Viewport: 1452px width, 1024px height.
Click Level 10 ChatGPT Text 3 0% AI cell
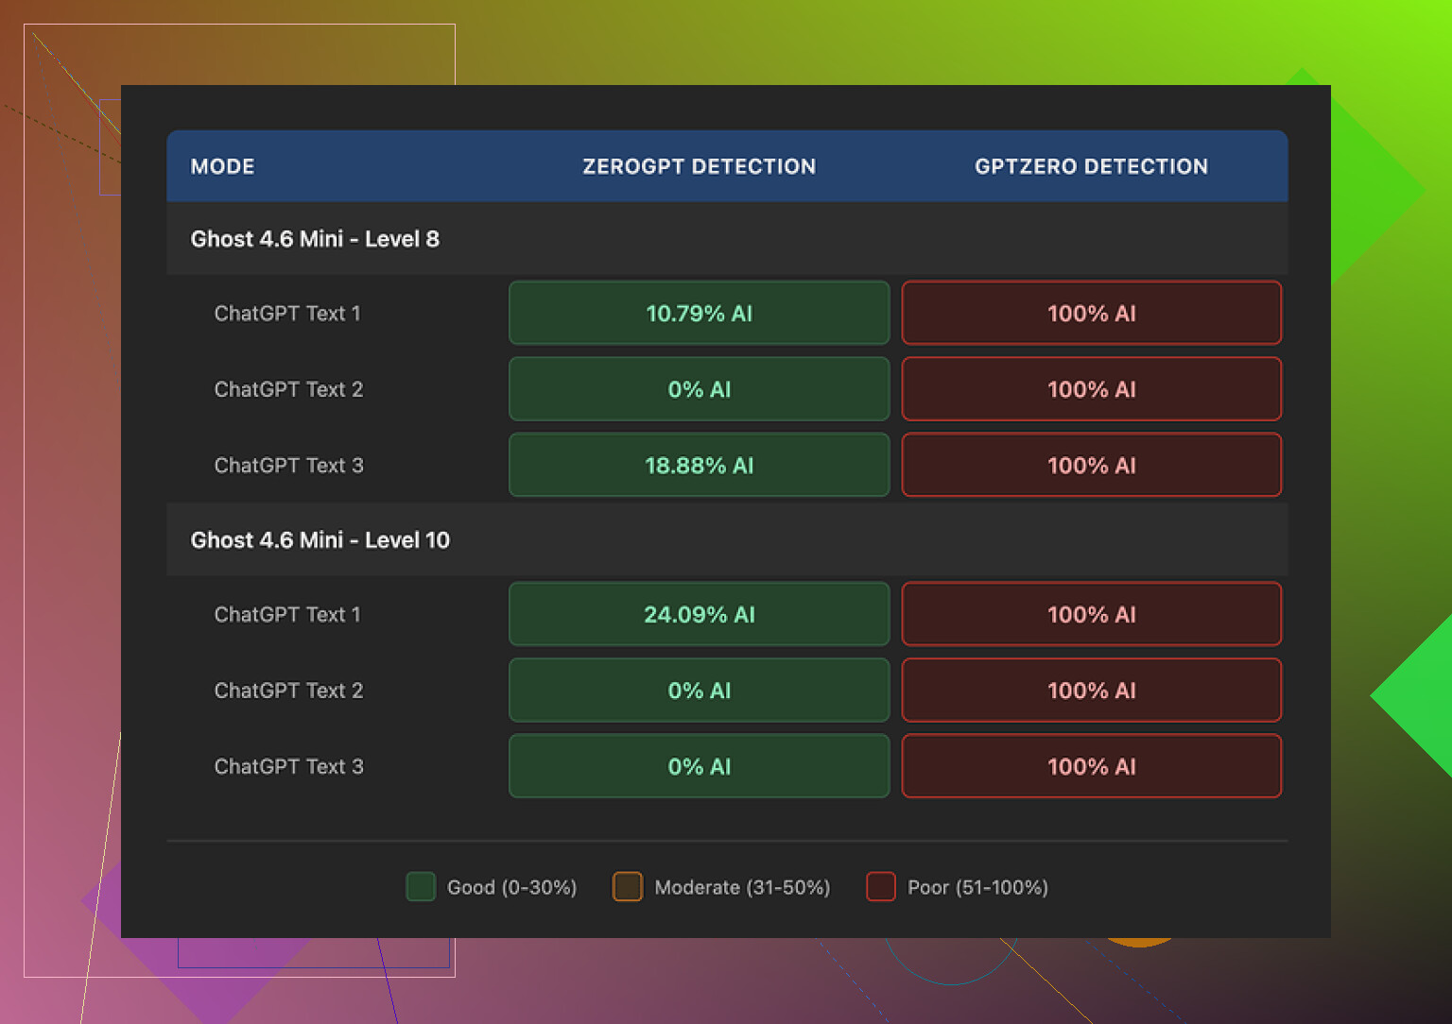[699, 767]
